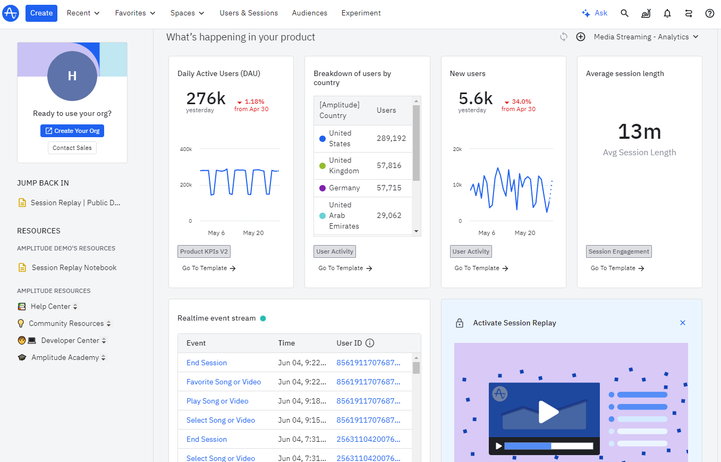Click the Contact Sales button
Image resolution: width=721 pixels, height=462 pixels.
point(72,148)
